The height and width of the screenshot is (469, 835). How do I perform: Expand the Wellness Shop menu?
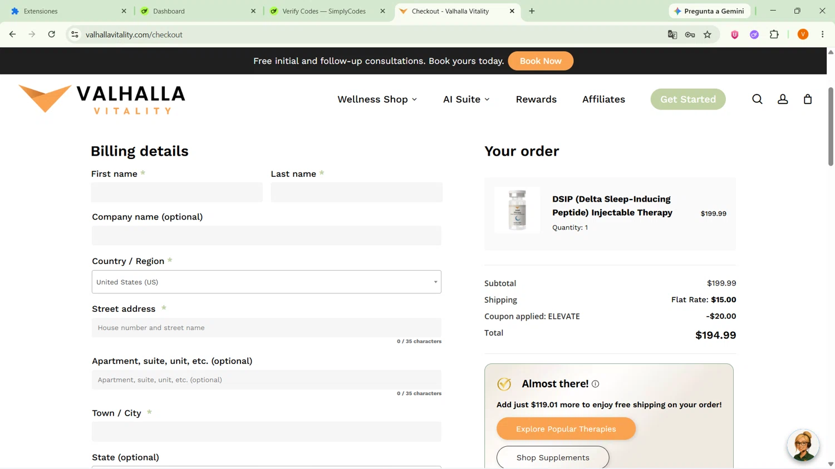pyautogui.click(x=377, y=99)
